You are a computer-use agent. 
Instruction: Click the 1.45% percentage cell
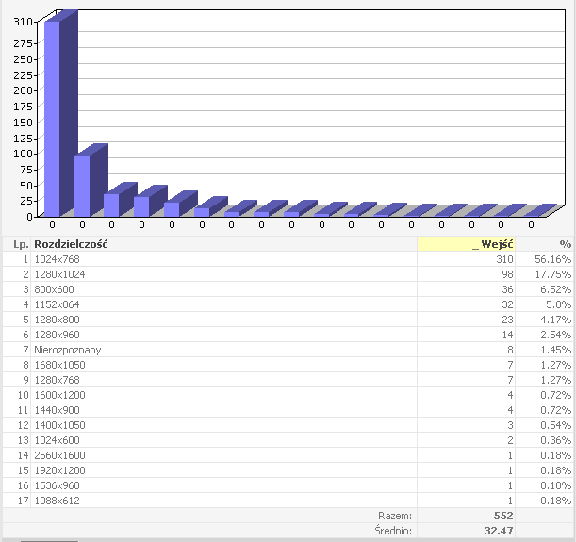click(556, 350)
